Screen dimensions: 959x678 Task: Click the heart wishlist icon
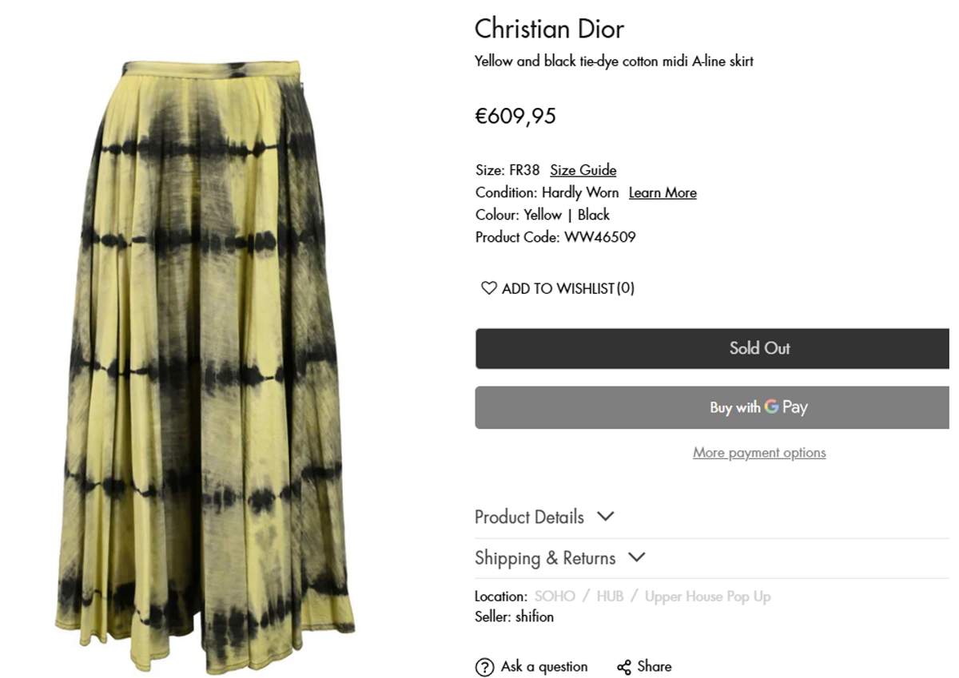point(488,288)
